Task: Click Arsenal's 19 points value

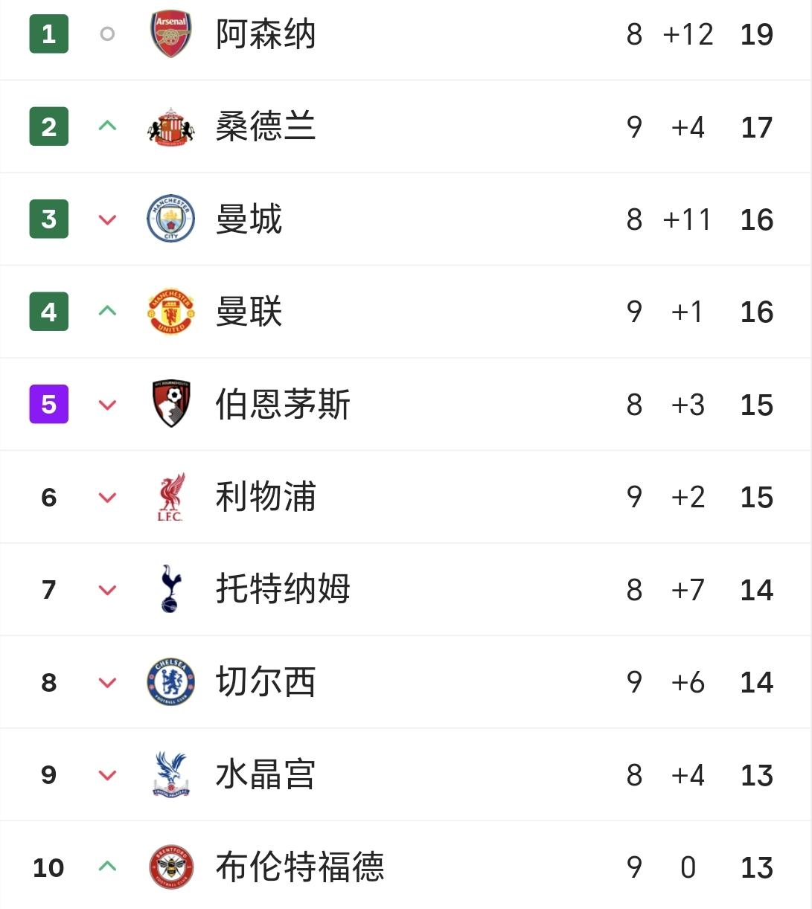Action: [x=756, y=34]
